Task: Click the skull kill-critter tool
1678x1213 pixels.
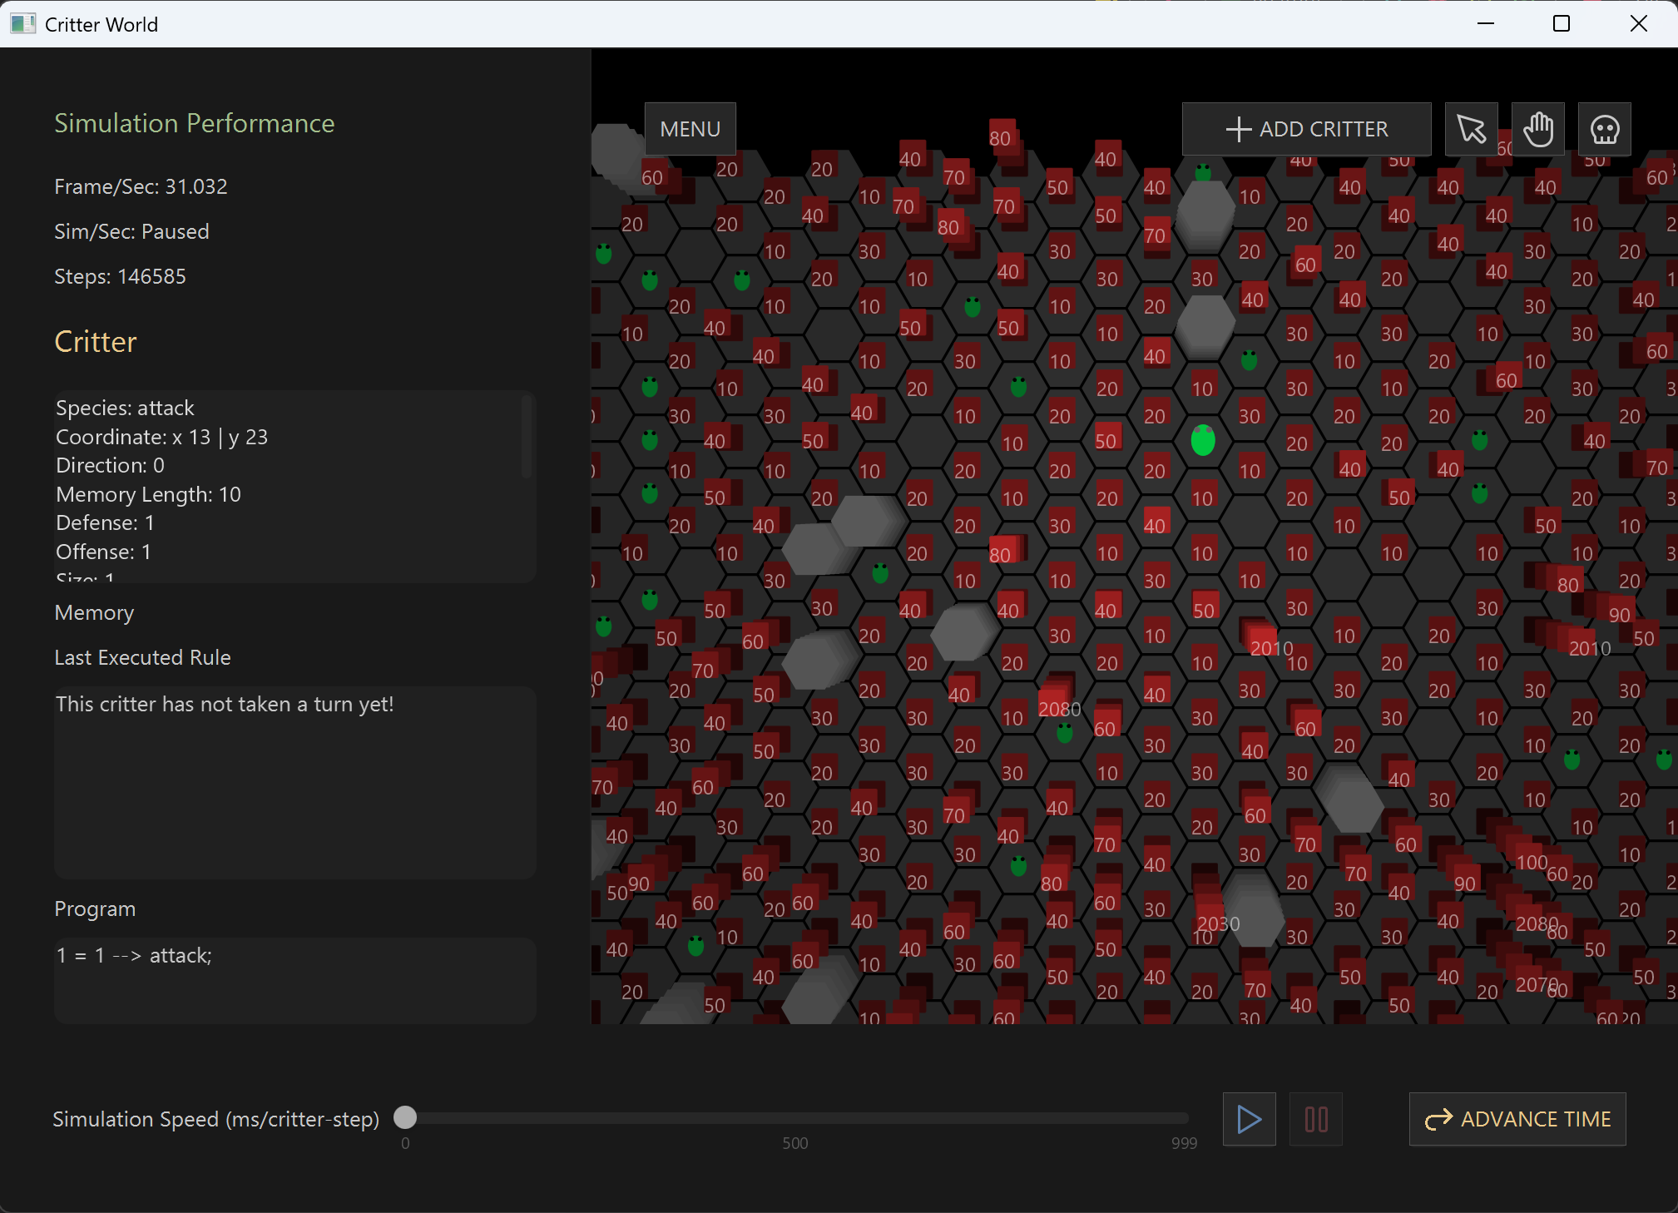Action: (x=1604, y=129)
